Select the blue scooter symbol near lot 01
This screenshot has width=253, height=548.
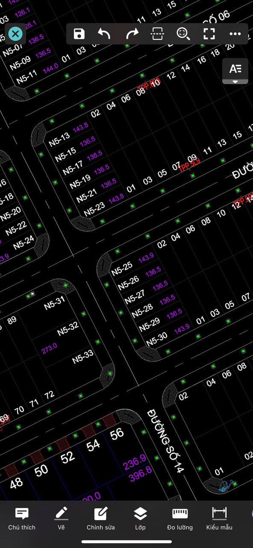[x=226, y=485]
